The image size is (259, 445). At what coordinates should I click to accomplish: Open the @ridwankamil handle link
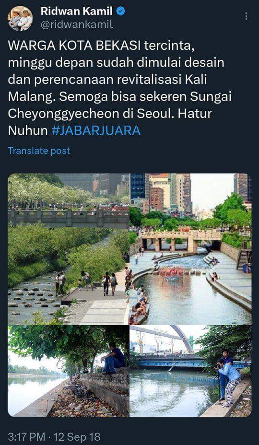(x=77, y=25)
